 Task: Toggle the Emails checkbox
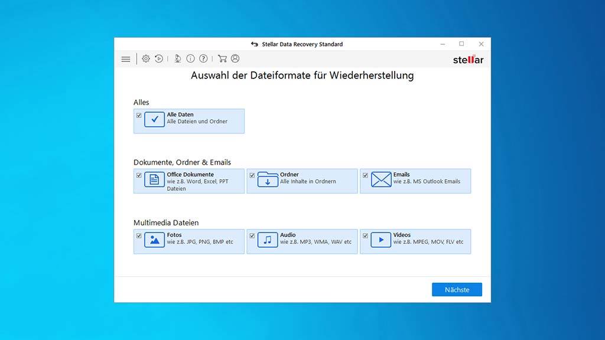click(x=365, y=175)
